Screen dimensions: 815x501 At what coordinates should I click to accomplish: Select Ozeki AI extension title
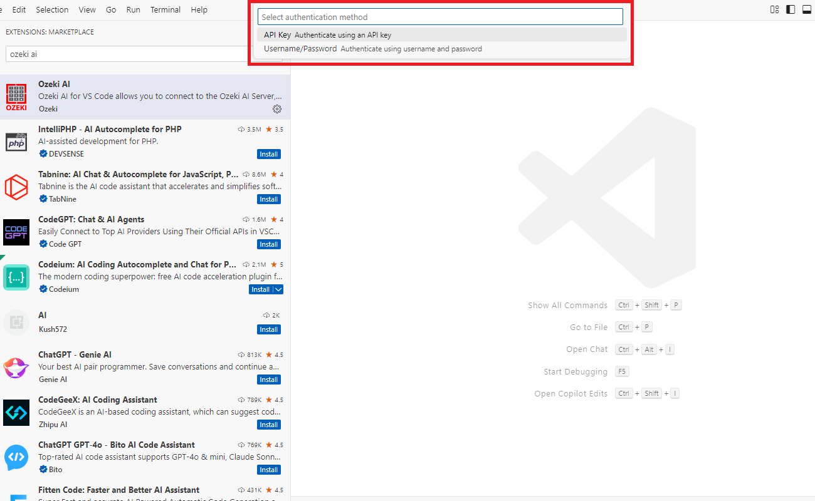pos(54,85)
